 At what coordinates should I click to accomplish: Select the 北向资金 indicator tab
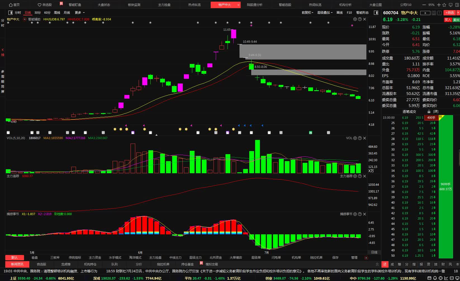coord(216,258)
